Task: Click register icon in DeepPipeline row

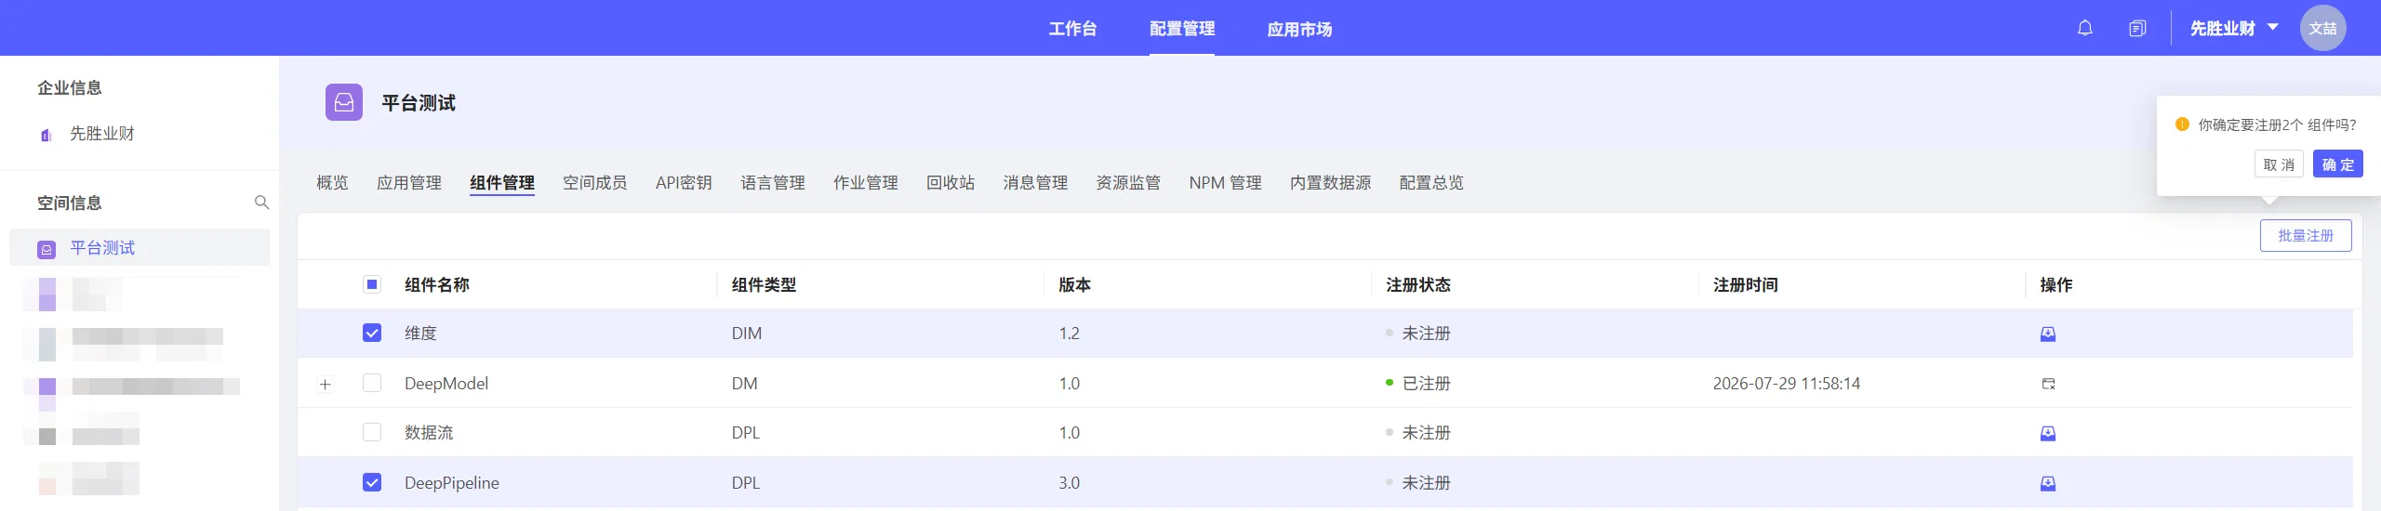Action: coord(2048,483)
